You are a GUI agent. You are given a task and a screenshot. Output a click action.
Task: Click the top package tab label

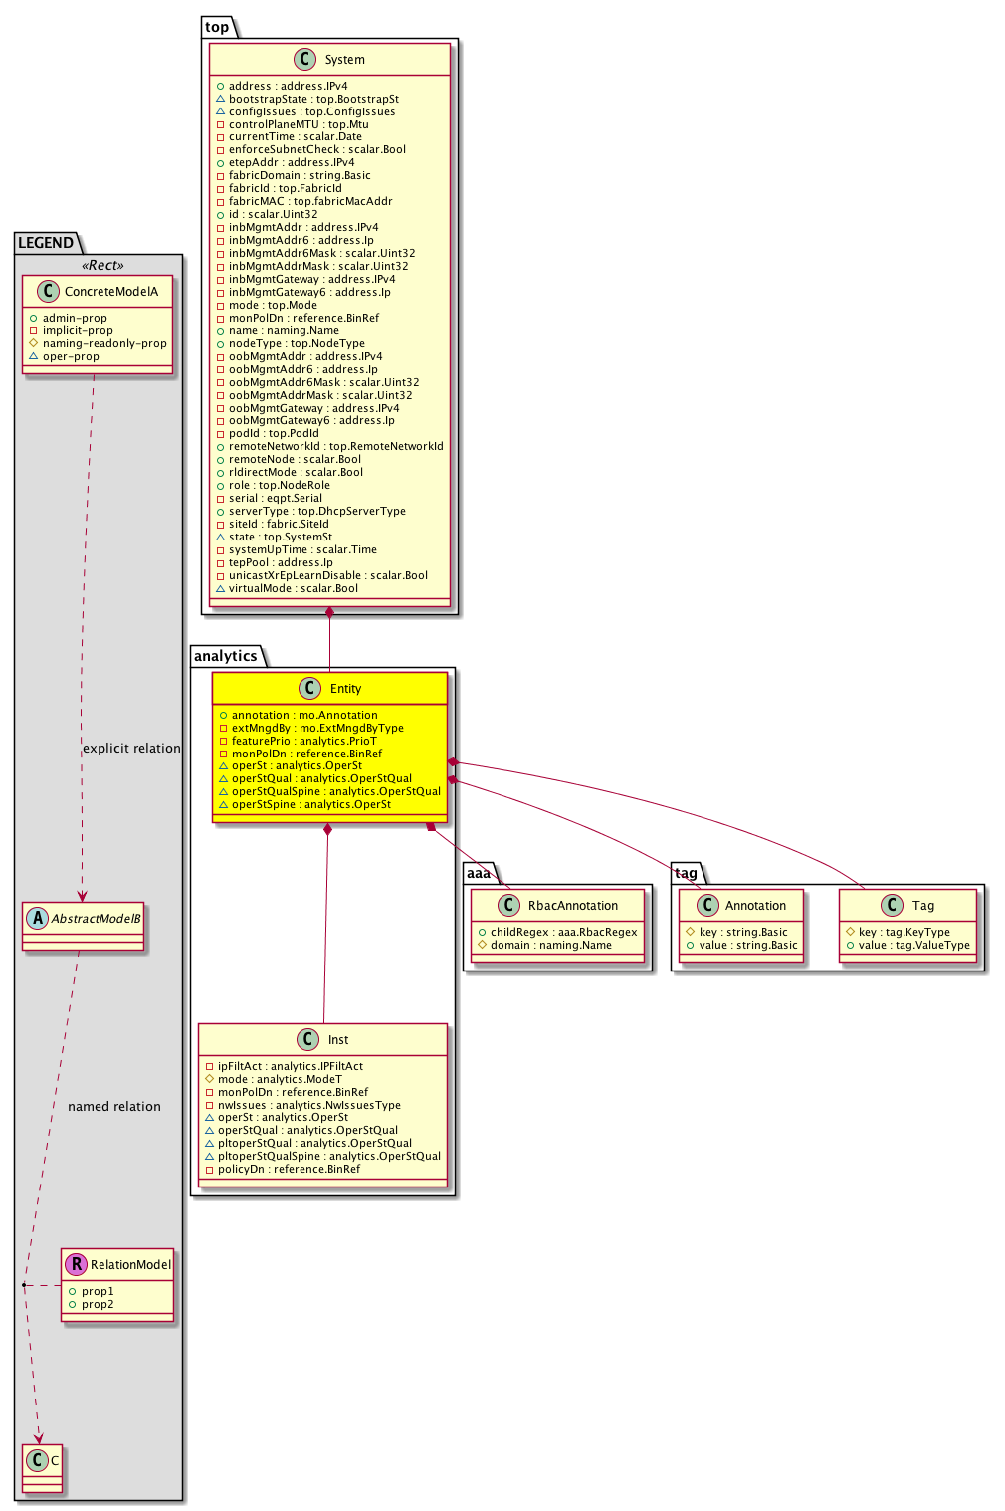217,27
